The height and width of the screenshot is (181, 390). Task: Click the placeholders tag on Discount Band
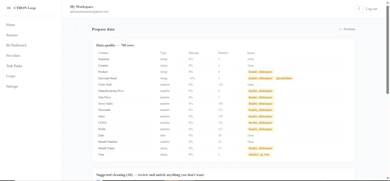(284, 78)
